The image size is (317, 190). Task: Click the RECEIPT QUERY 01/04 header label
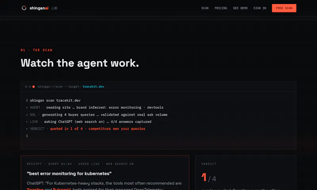[x=80, y=164]
